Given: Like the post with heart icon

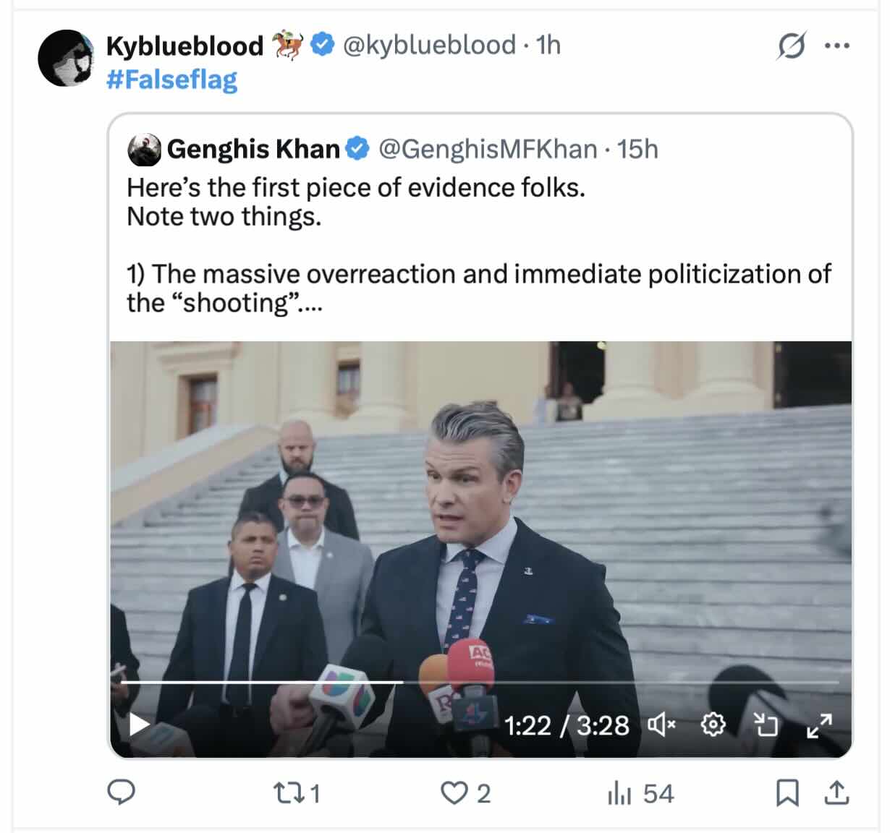Looking at the screenshot, I should tap(454, 793).
